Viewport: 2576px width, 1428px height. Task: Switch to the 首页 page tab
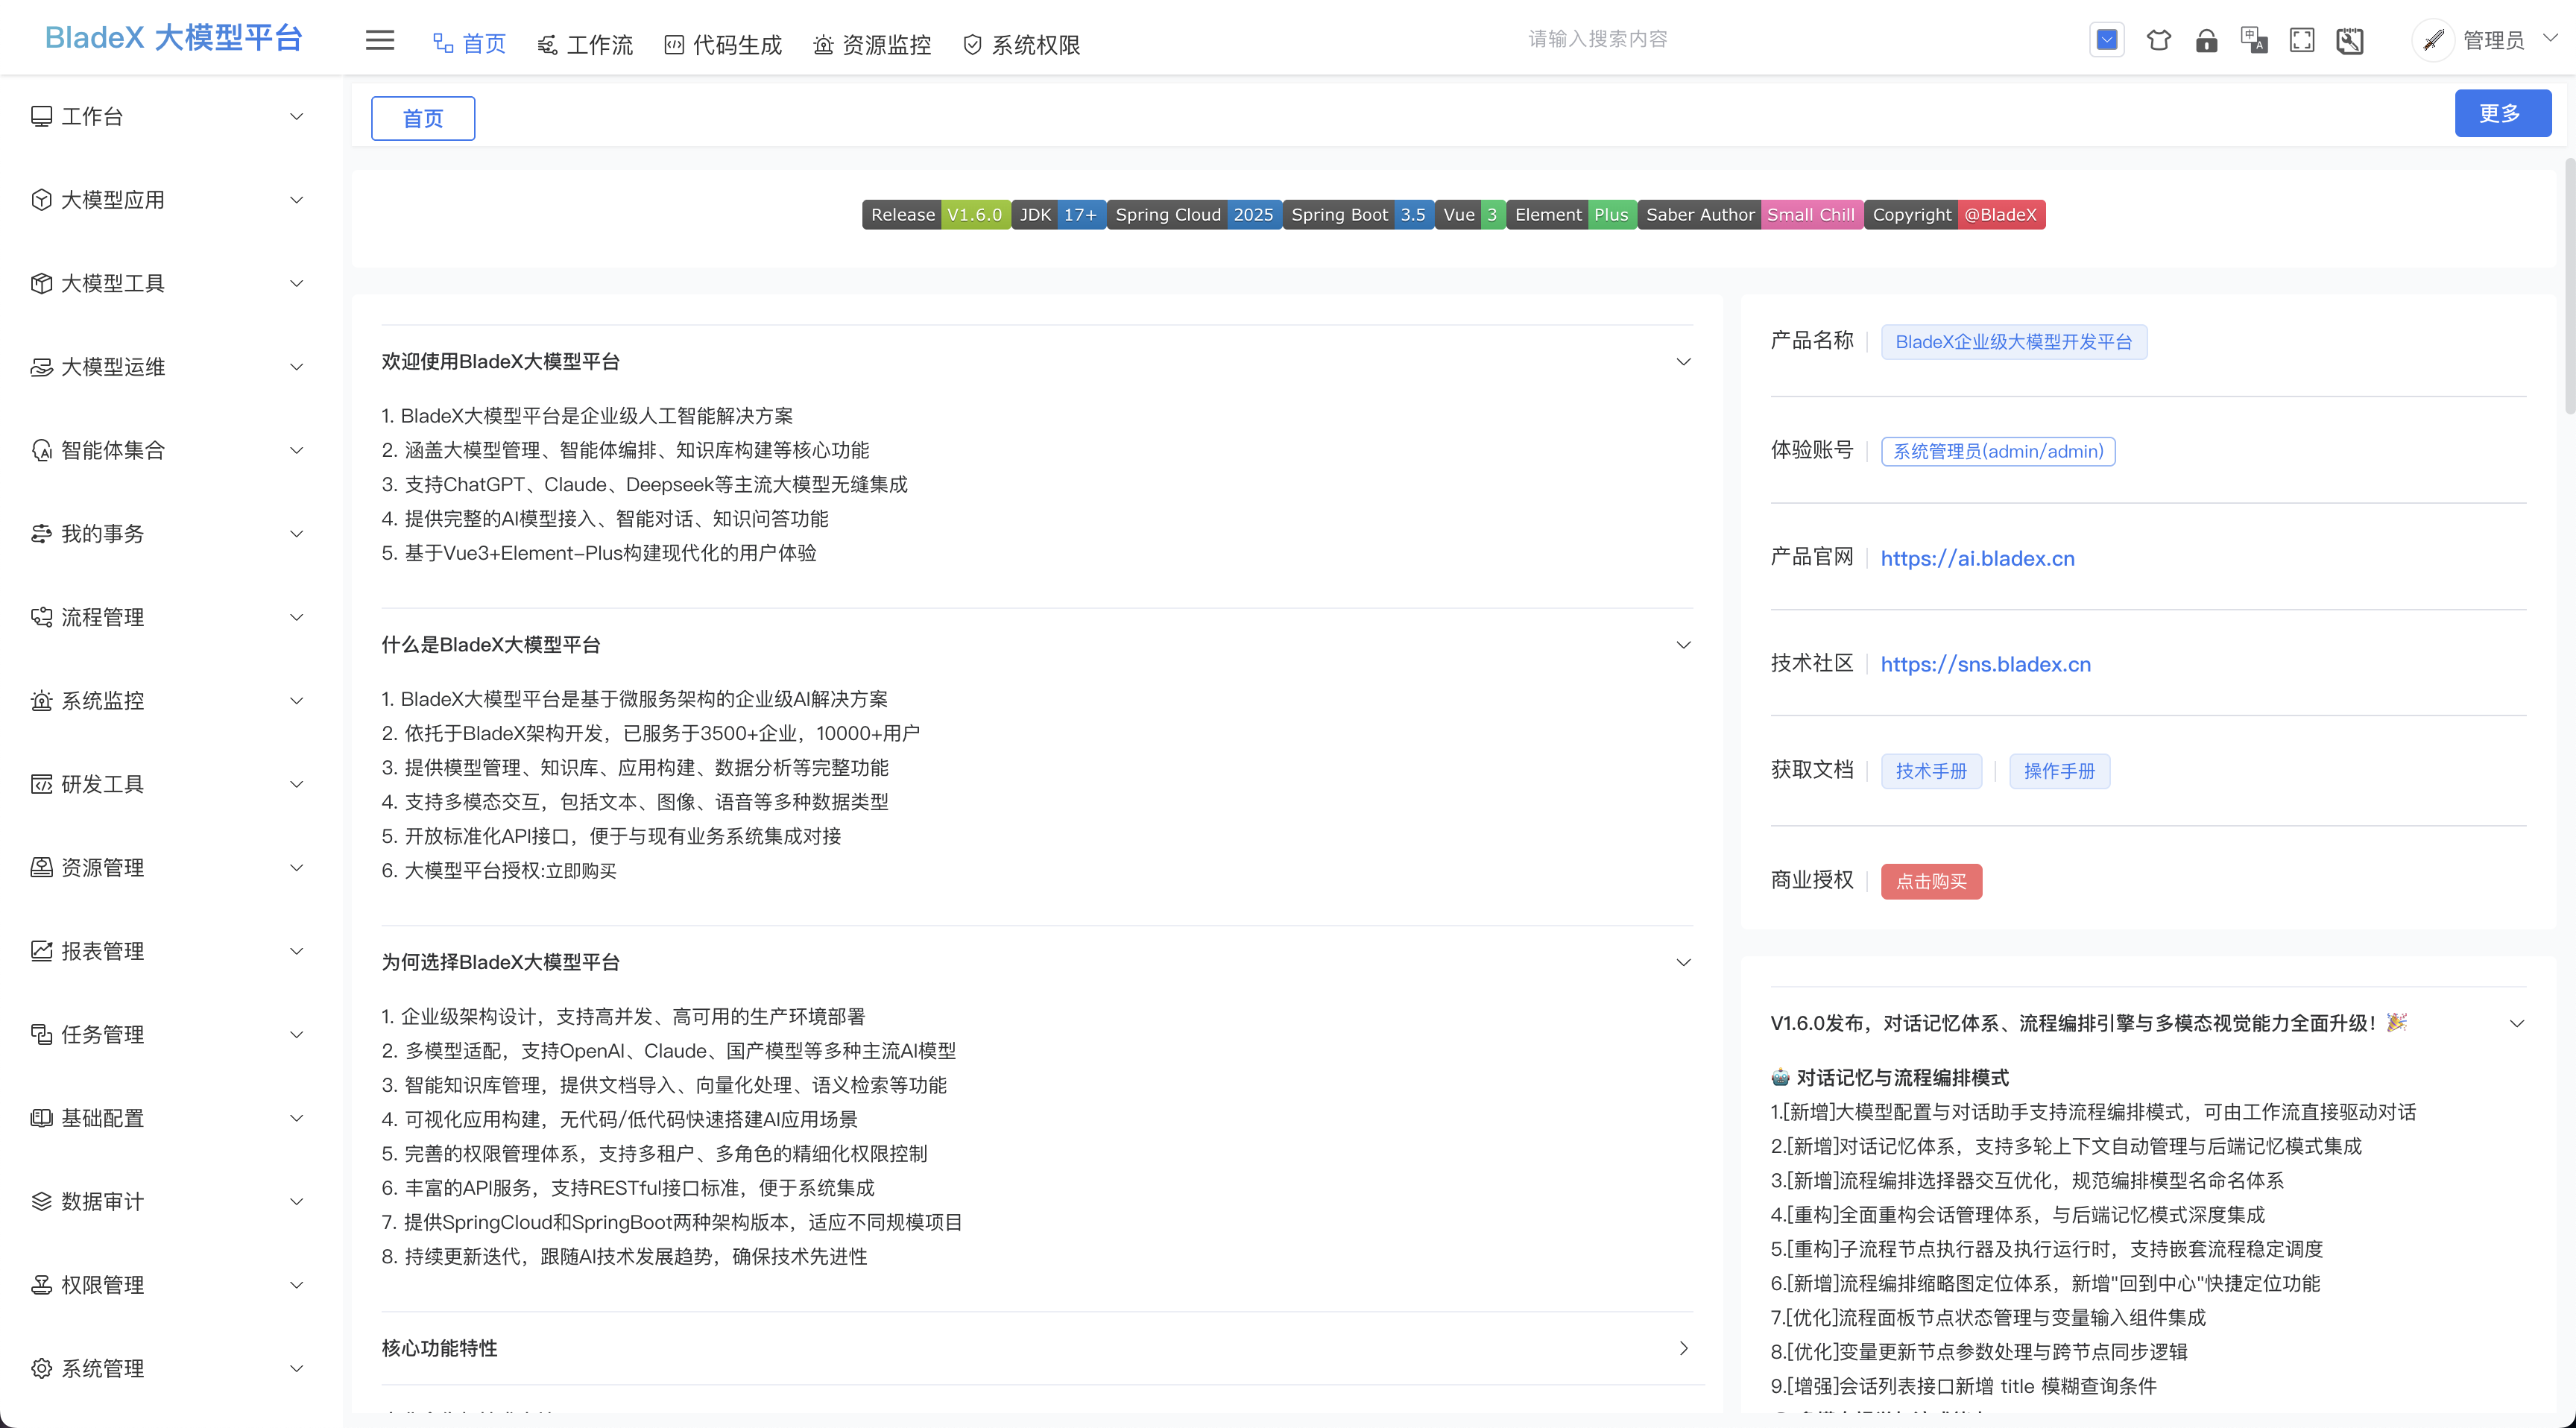pyautogui.click(x=423, y=118)
